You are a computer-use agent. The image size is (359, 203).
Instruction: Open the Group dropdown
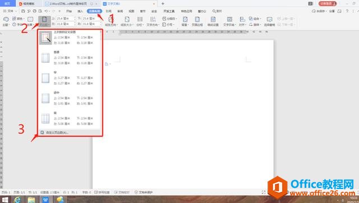coord(255,18)
